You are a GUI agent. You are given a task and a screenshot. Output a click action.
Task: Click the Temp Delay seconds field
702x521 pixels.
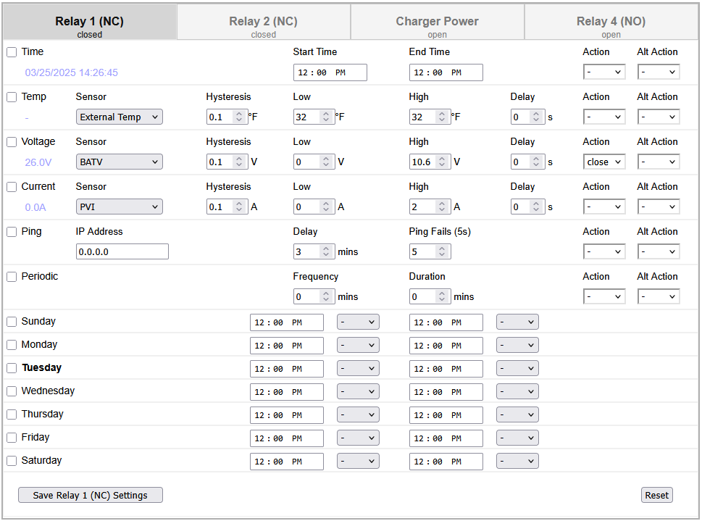click(528, 117)
